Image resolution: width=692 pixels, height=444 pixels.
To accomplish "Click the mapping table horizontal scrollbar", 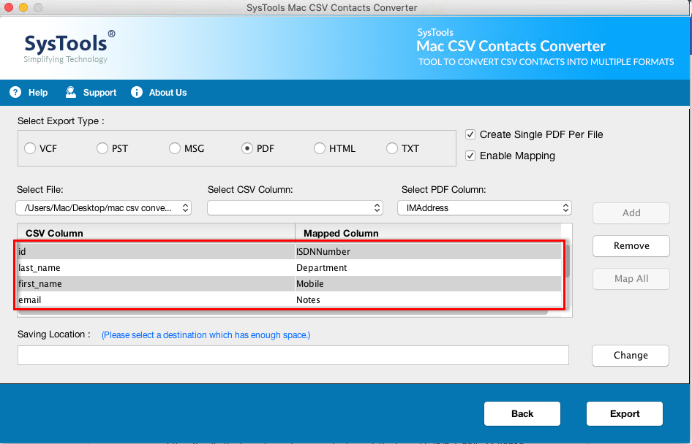I will 283,312.
